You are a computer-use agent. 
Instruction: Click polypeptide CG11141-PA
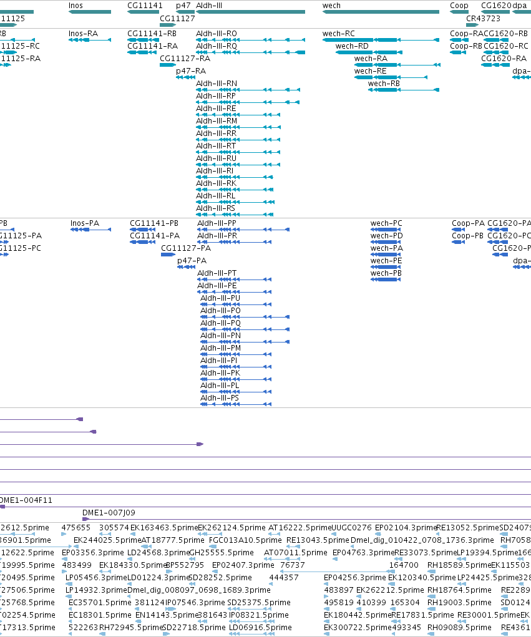pos(154,236)
